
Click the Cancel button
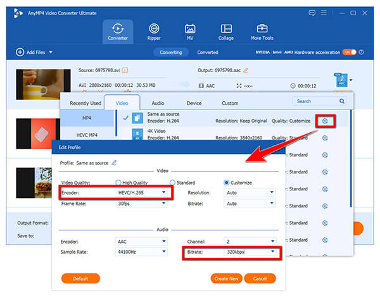[260, 278]
